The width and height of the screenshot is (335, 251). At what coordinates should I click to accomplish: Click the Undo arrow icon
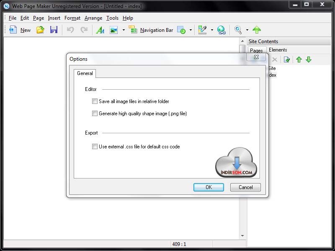(70, 30)
